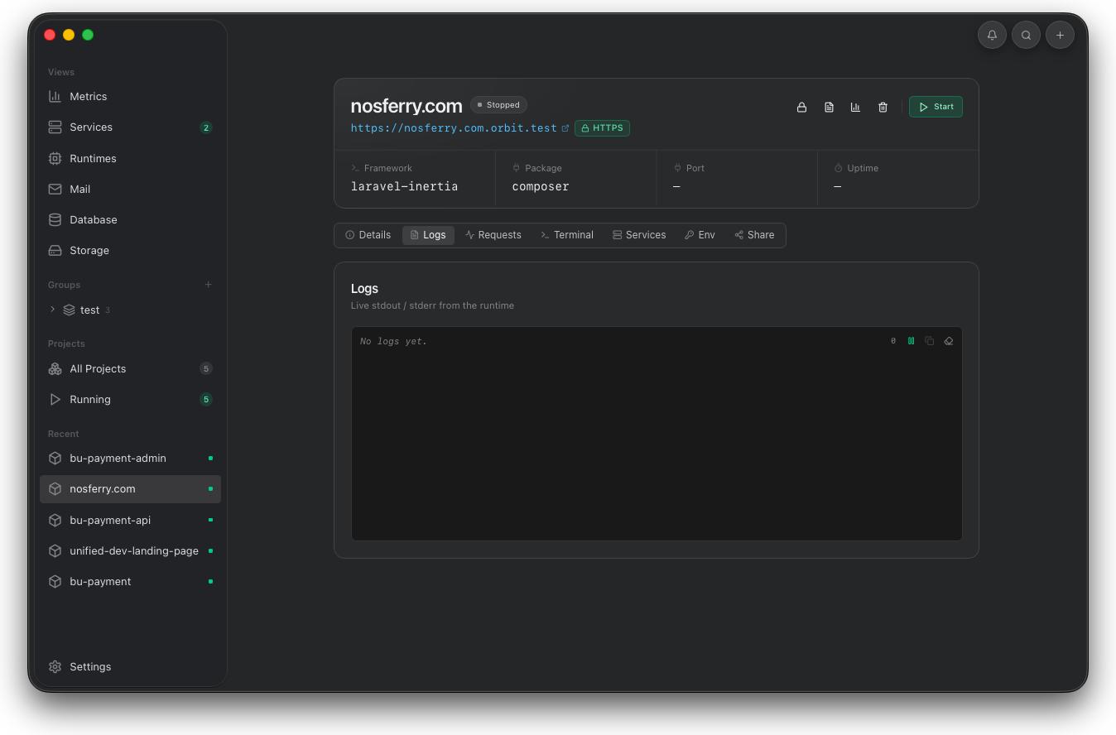Click the lock icon in project header

click(801, 107)
